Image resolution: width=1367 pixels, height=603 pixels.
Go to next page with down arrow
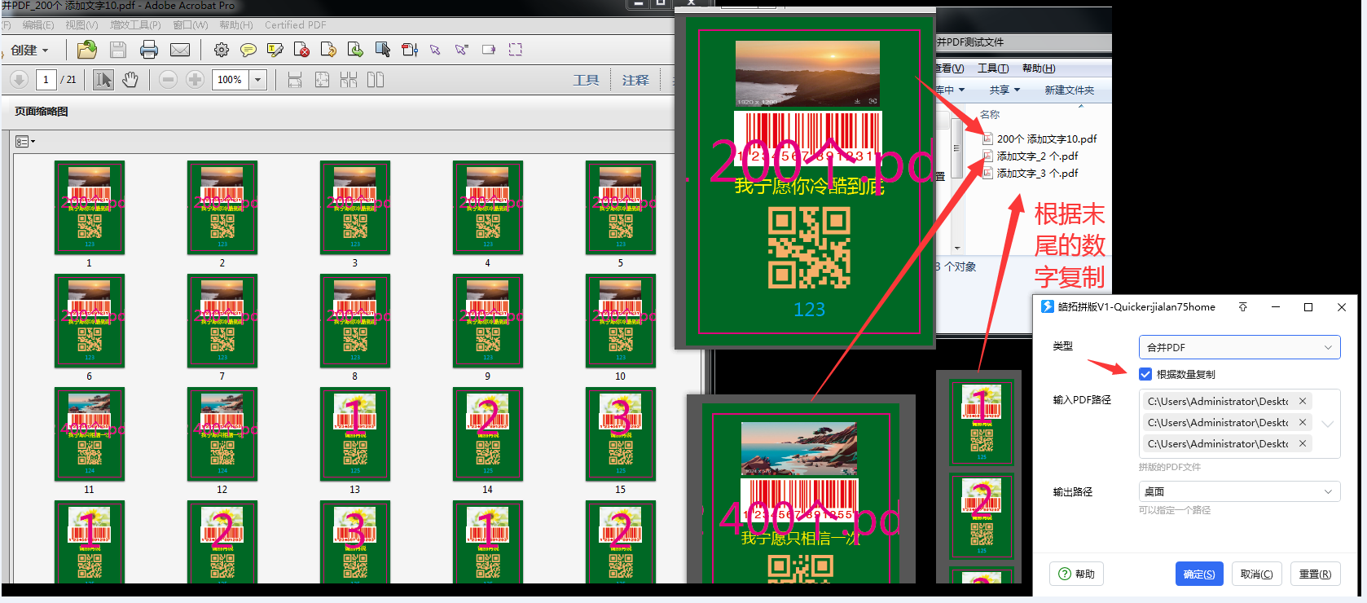(x=20, y=79)
